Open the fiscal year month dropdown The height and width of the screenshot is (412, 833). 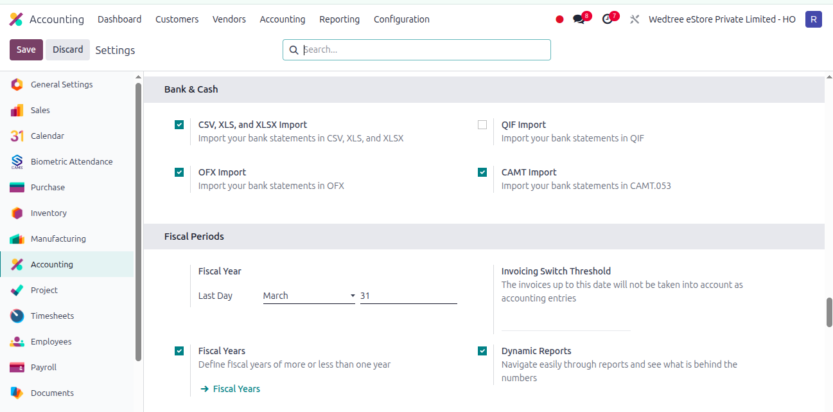pyautogui.click(x=309, y=296)
